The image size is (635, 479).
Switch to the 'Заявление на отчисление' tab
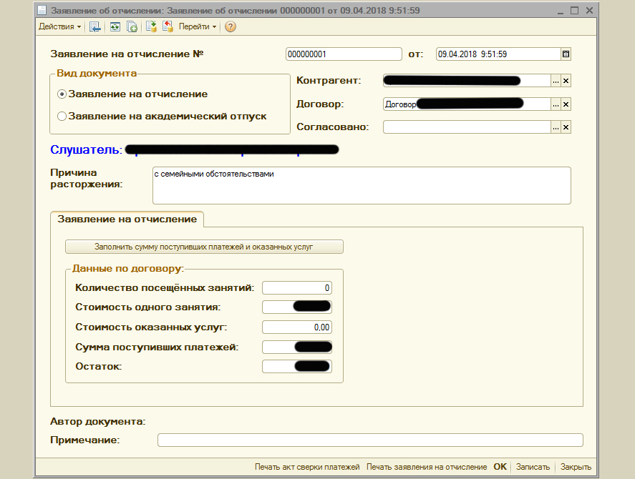(127, 219)
